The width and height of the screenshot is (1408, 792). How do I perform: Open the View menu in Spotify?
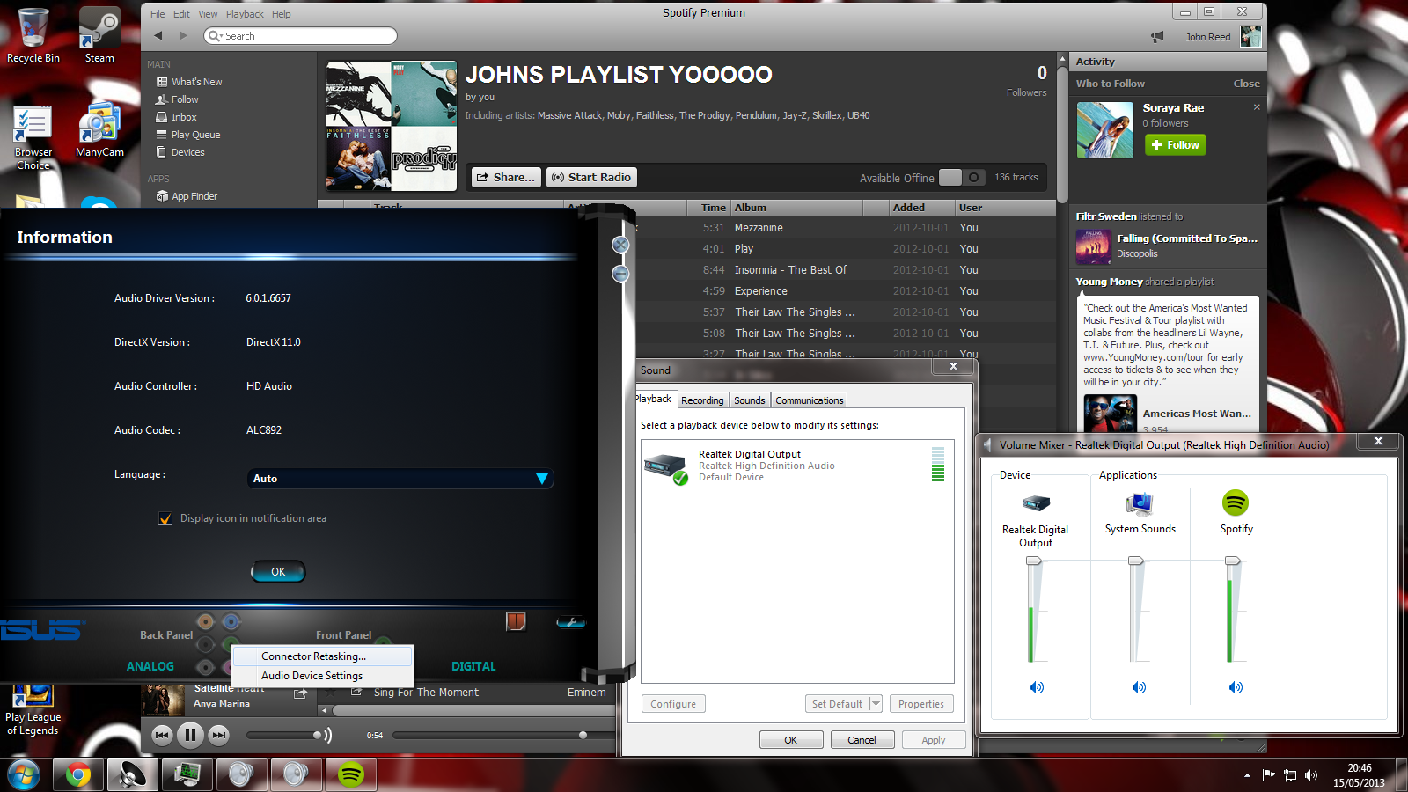[x=208, y=14]
